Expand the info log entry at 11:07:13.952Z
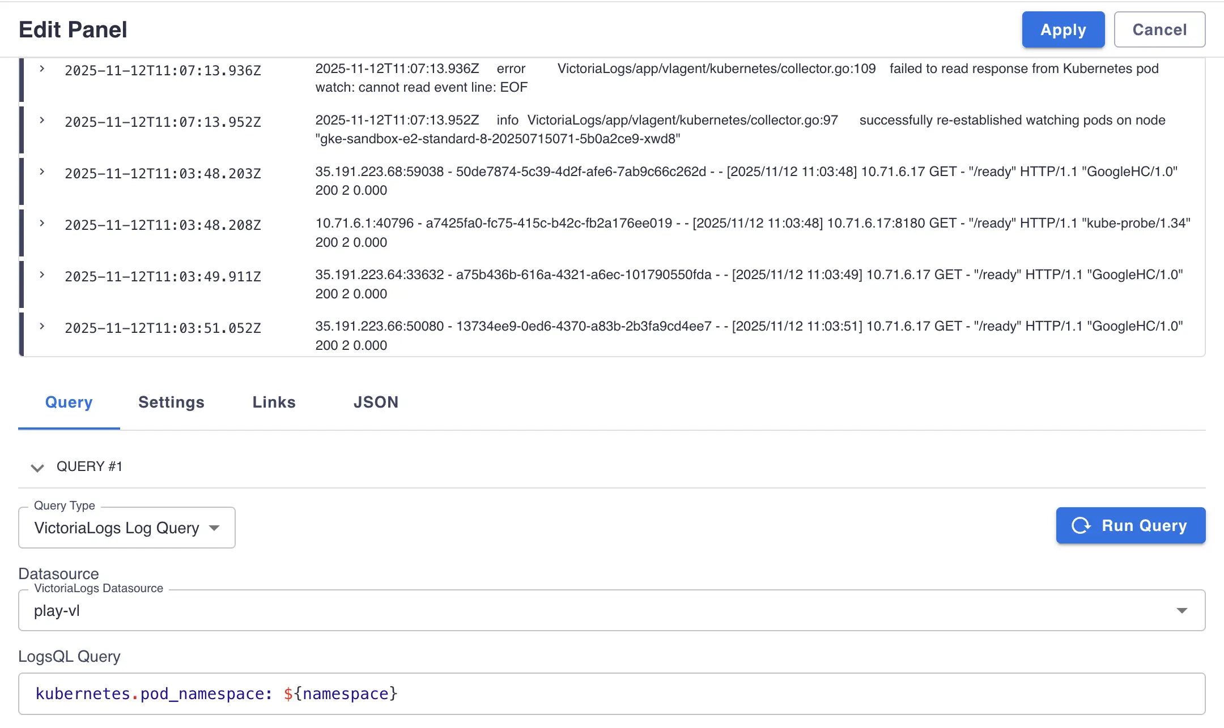This screenshot has height=728, width=1224. pos(42,121)
